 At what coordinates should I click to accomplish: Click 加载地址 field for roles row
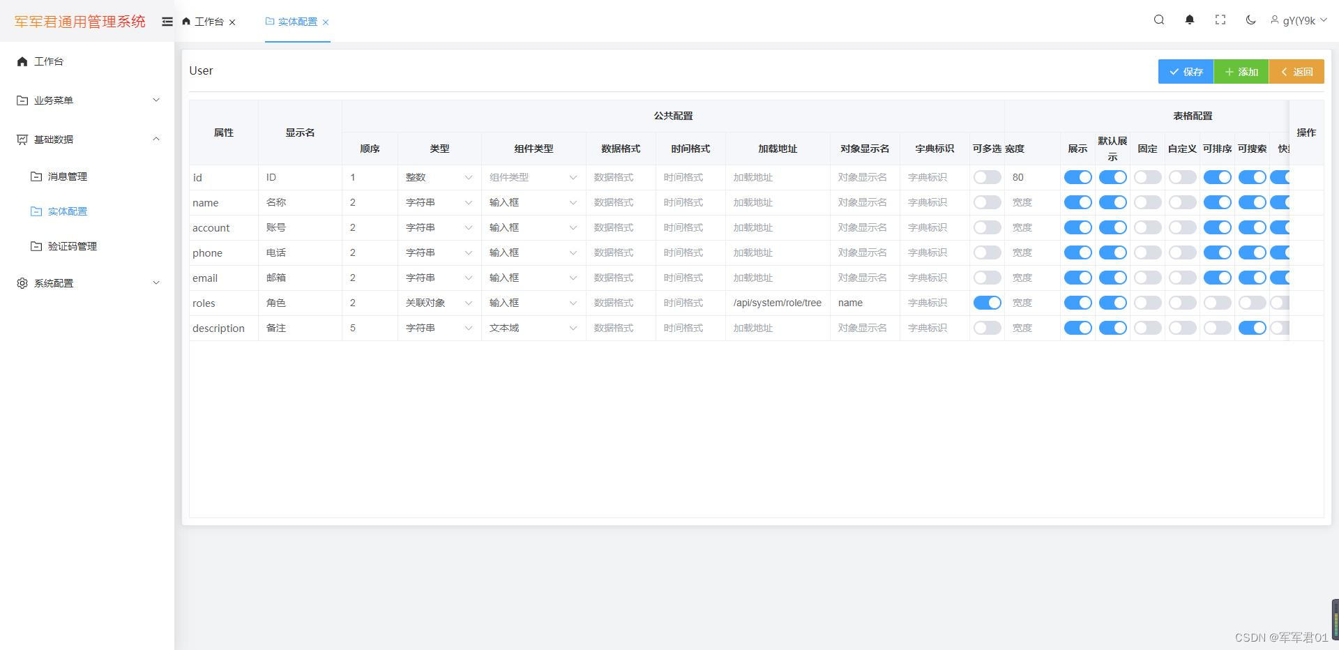778,303
